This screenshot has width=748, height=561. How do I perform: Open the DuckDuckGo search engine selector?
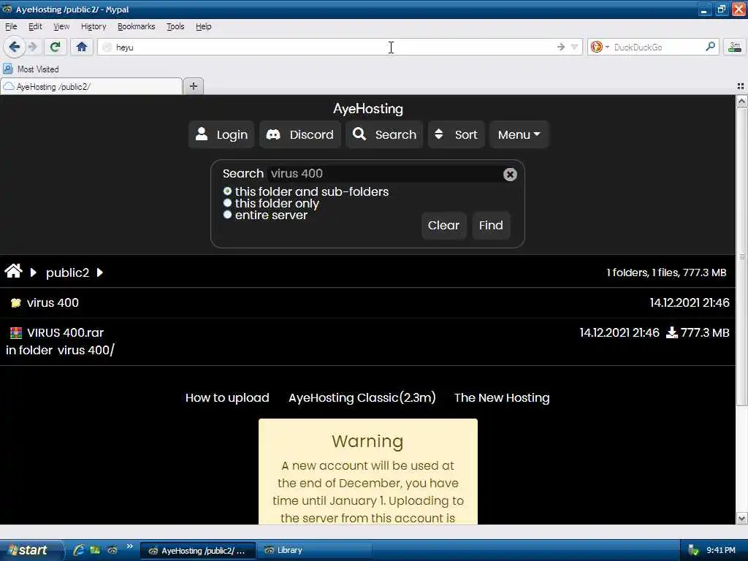[600, 47]
